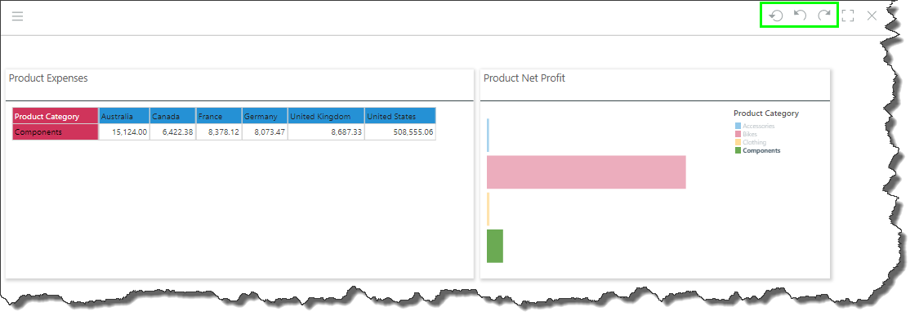The width and height of the screenshot is (919, 325).
Task: Close the dashboard viewer
Action: click(x=872, y=16)
